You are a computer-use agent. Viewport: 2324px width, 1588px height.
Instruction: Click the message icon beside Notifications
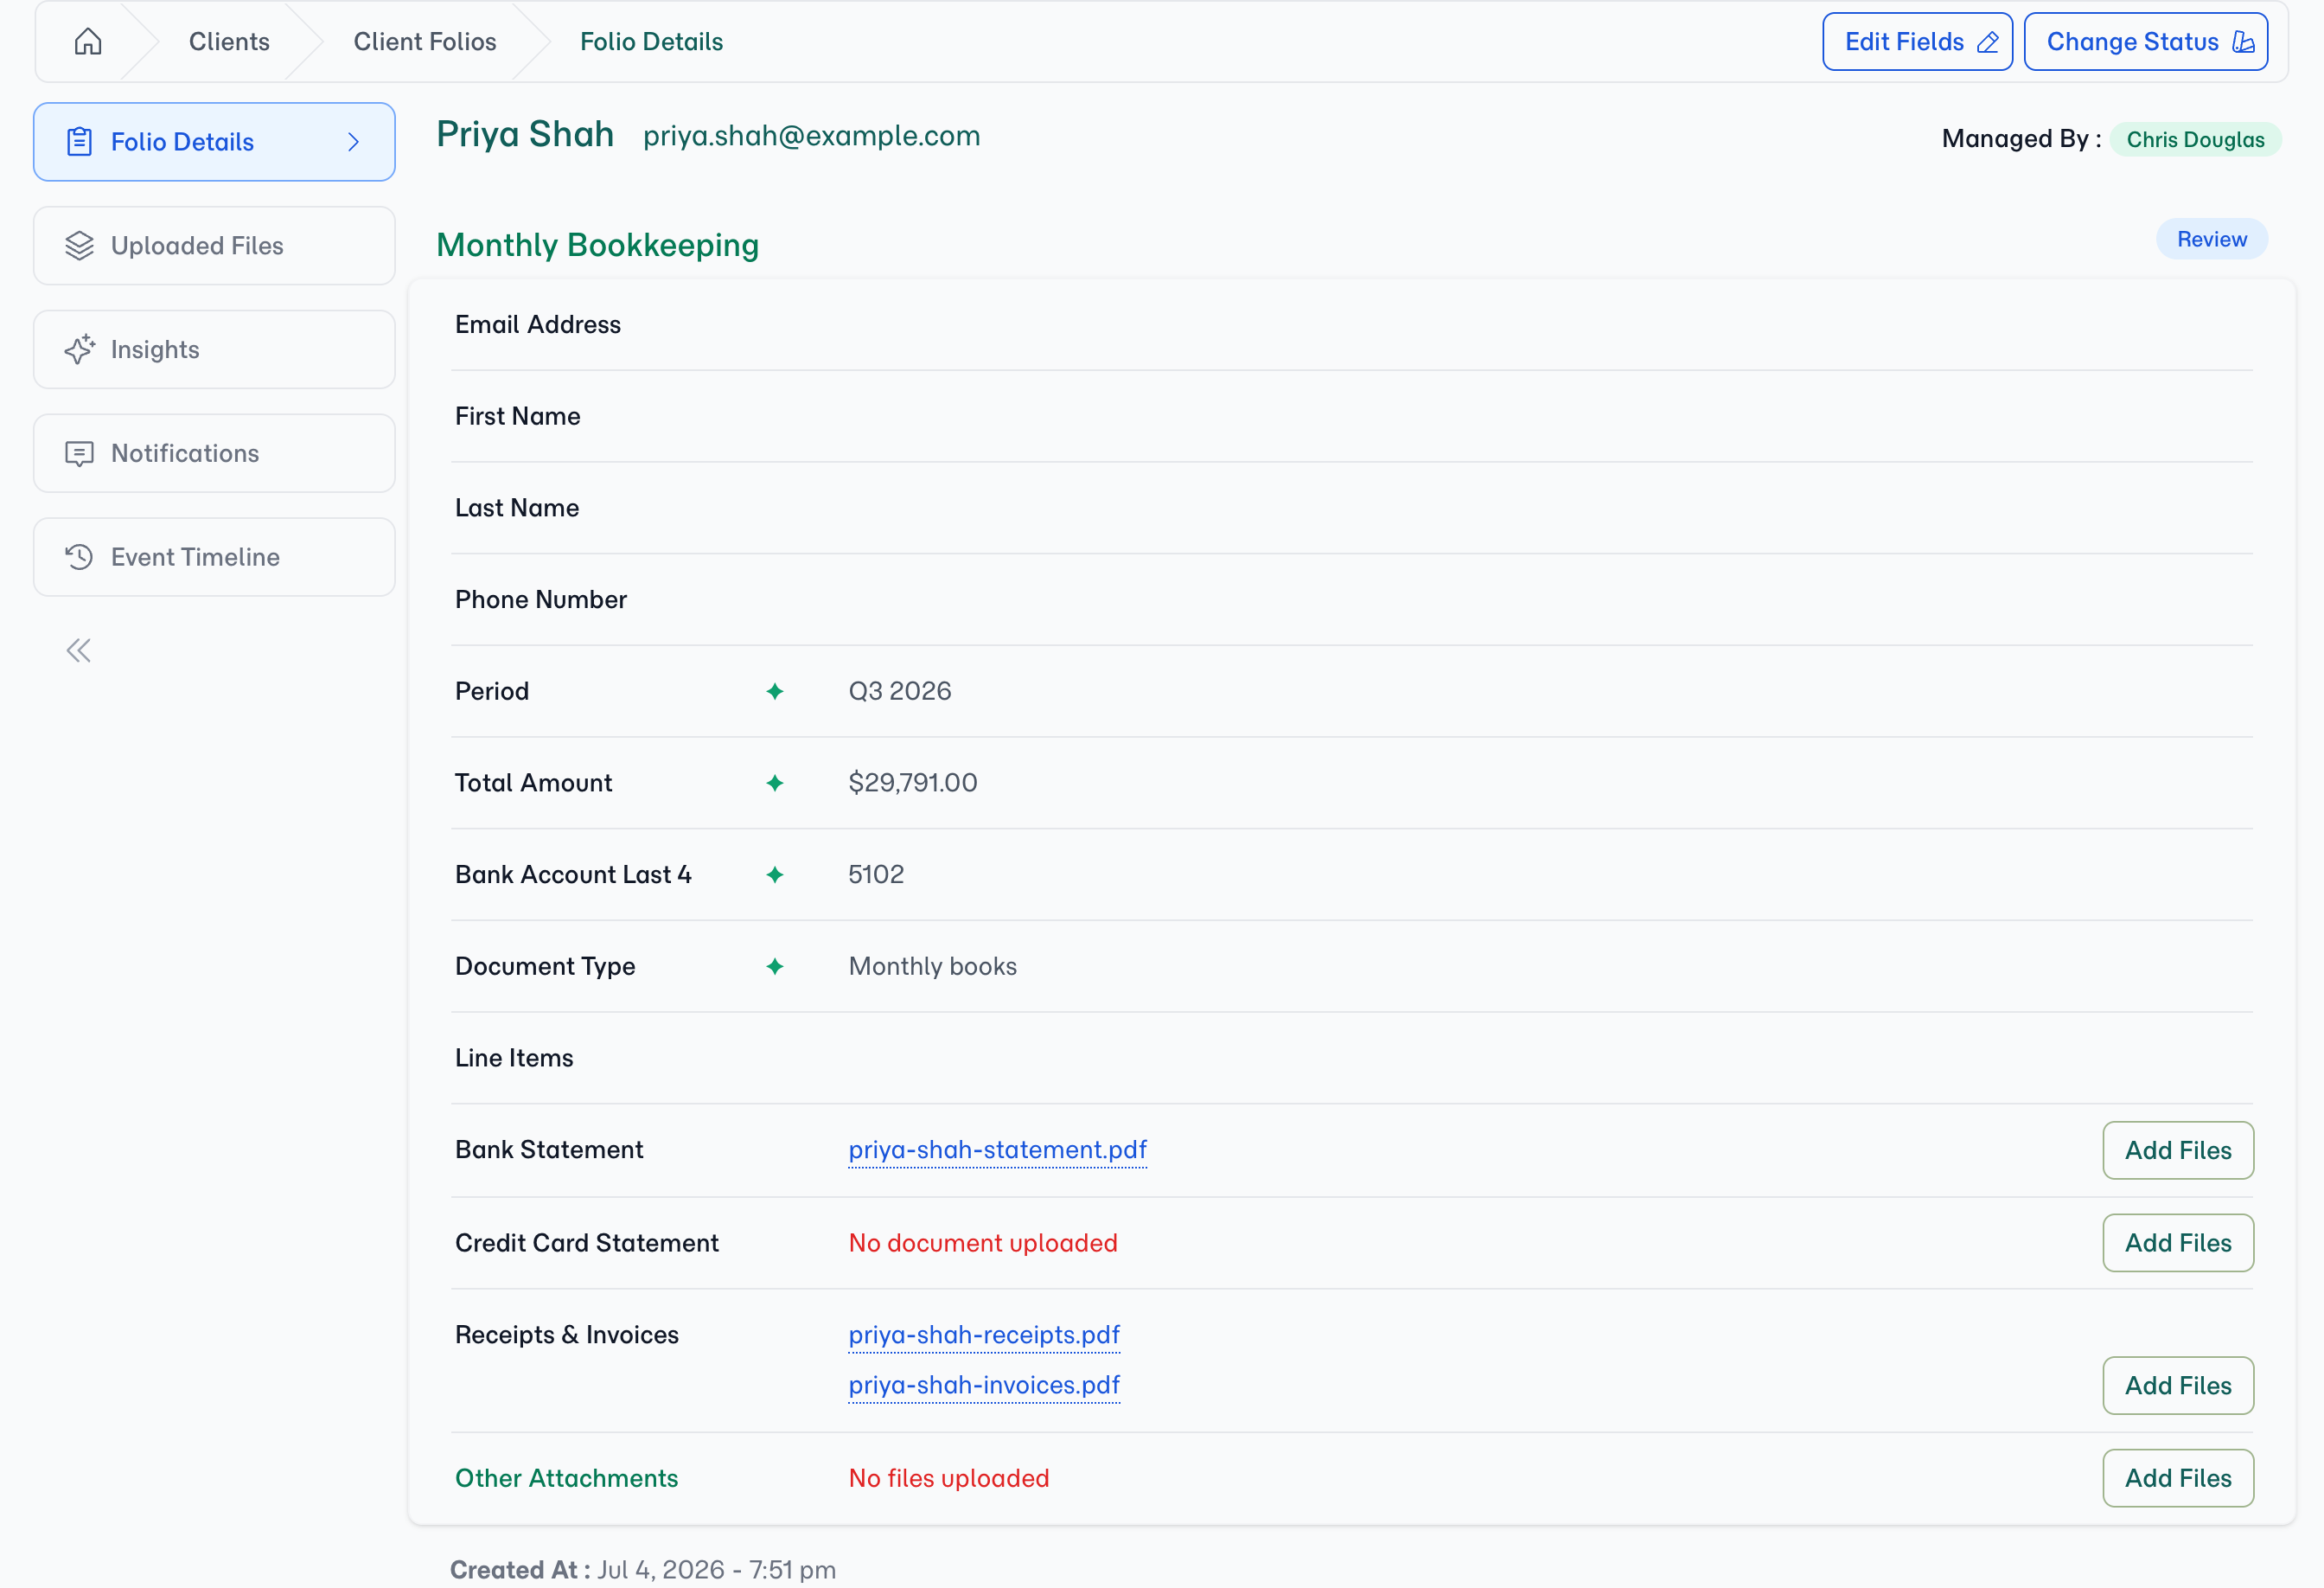coord(79,453)
